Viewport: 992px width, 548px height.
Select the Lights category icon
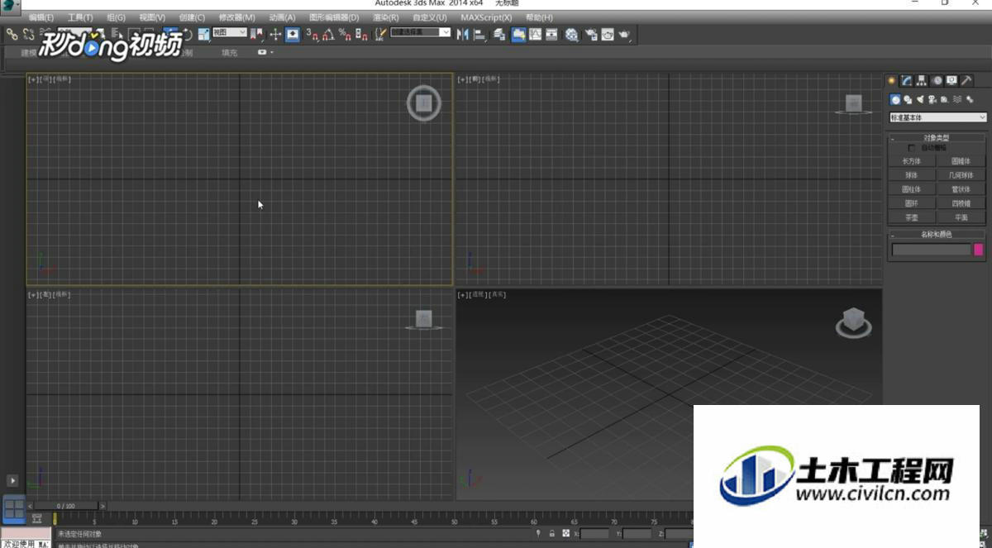[920, 99]
